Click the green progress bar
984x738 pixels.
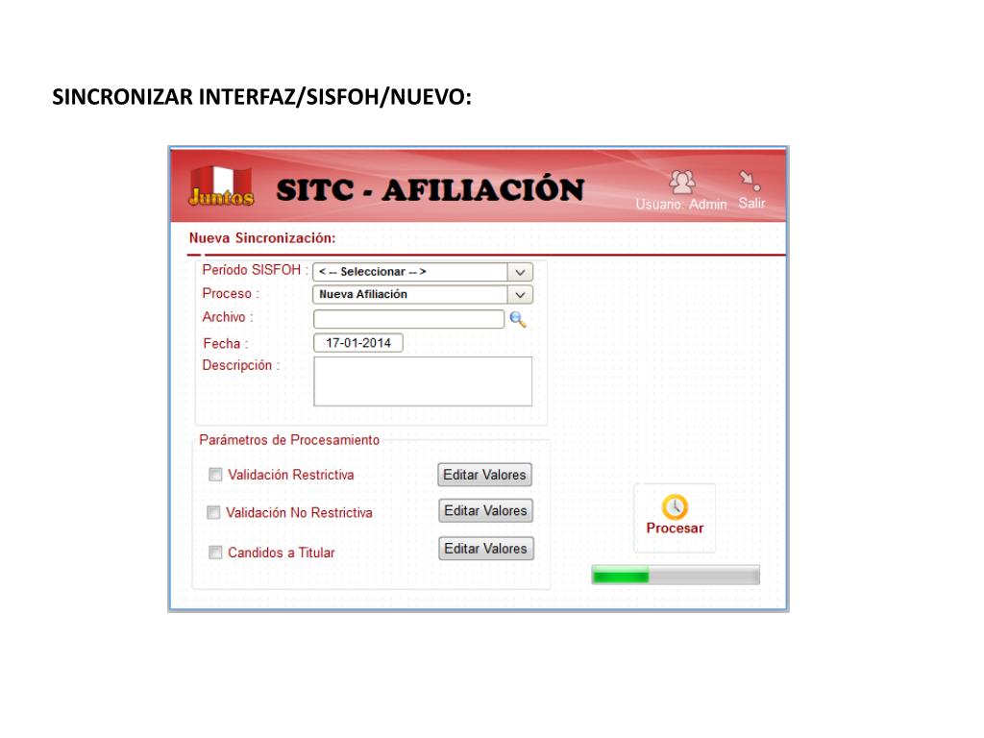(676, 575)
